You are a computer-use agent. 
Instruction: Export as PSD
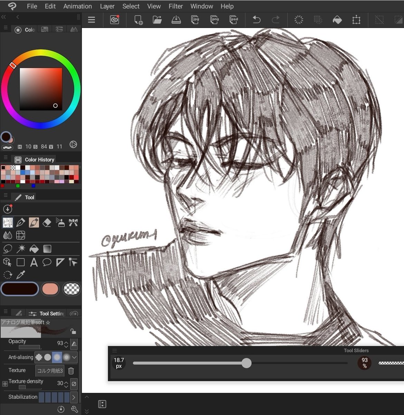(234, 20)
